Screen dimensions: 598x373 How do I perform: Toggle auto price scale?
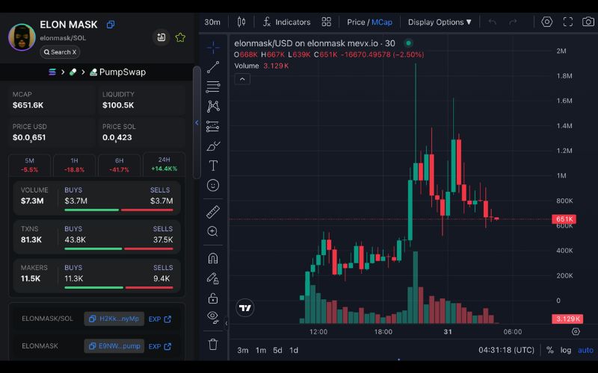tap(585, 350)
